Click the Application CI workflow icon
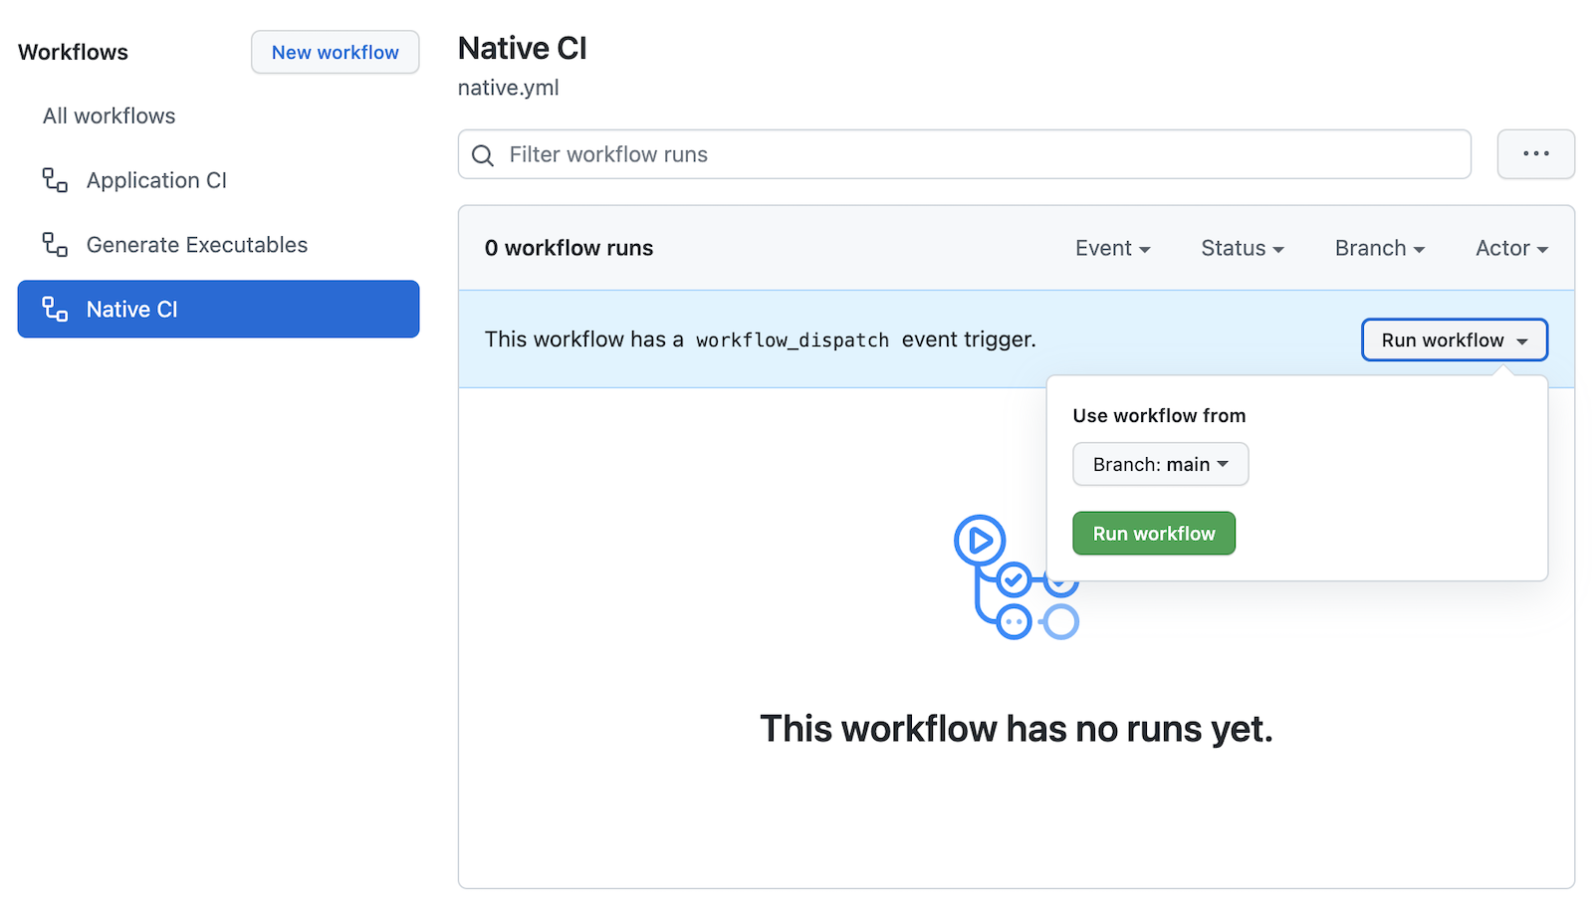Image resolution: width=1593 pixels, height=909 pixels. pos(55,180)
